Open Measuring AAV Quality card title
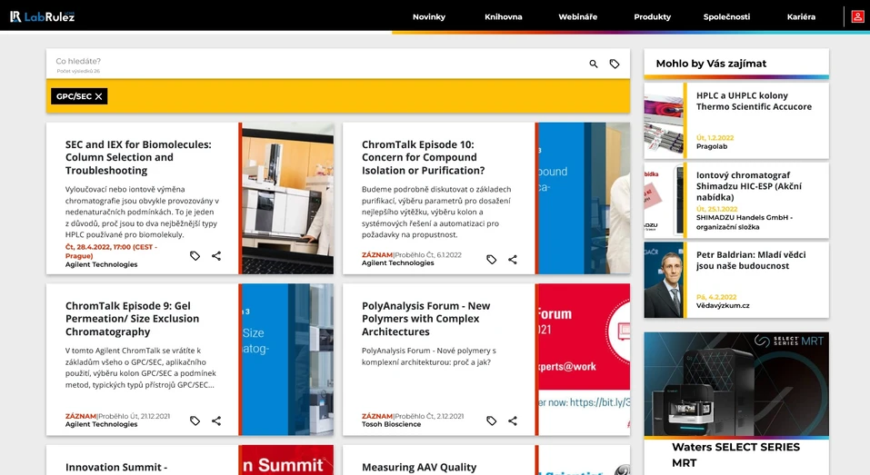870x475 pixels. (419, 467)
